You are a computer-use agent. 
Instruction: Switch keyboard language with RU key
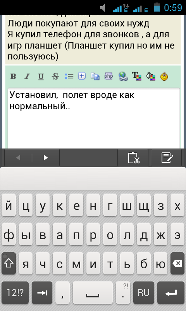(x=143, y=293)
